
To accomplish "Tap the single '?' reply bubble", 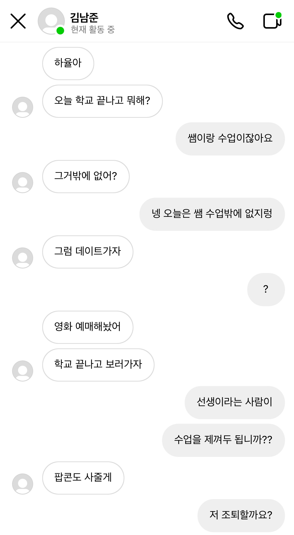I will tap(266, 289).
